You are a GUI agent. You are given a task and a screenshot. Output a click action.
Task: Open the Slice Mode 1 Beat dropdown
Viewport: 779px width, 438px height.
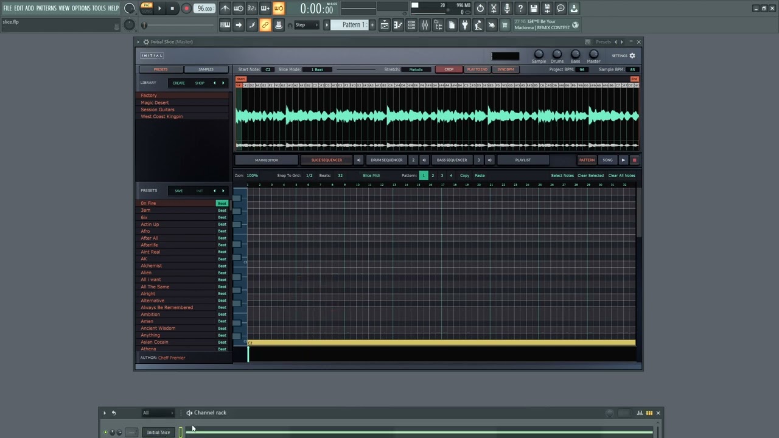coord(318,69)
